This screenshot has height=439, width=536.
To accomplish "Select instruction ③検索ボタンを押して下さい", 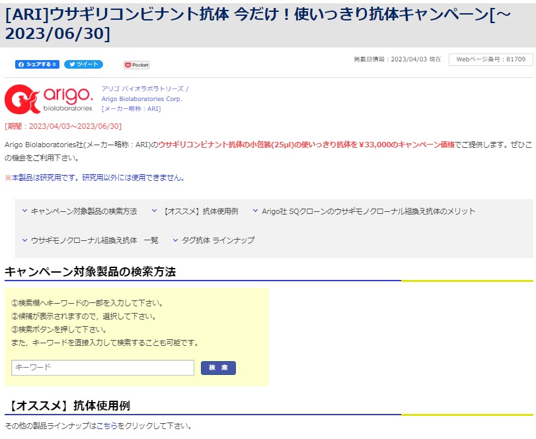I will (59, 330).
